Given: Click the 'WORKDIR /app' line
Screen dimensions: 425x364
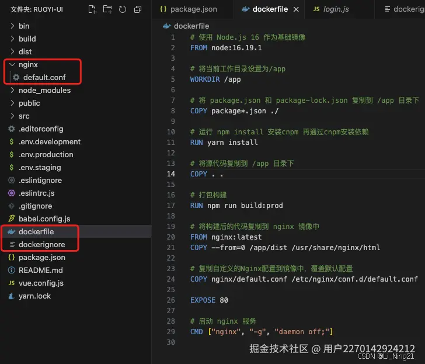Looking at the screenshot, I should [215, 79].
